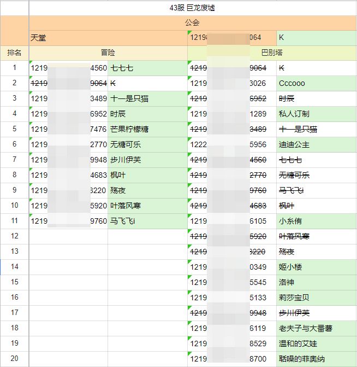Select the 排名 column header cell
This screenshot has height=367, width=357.
point(14,53)
